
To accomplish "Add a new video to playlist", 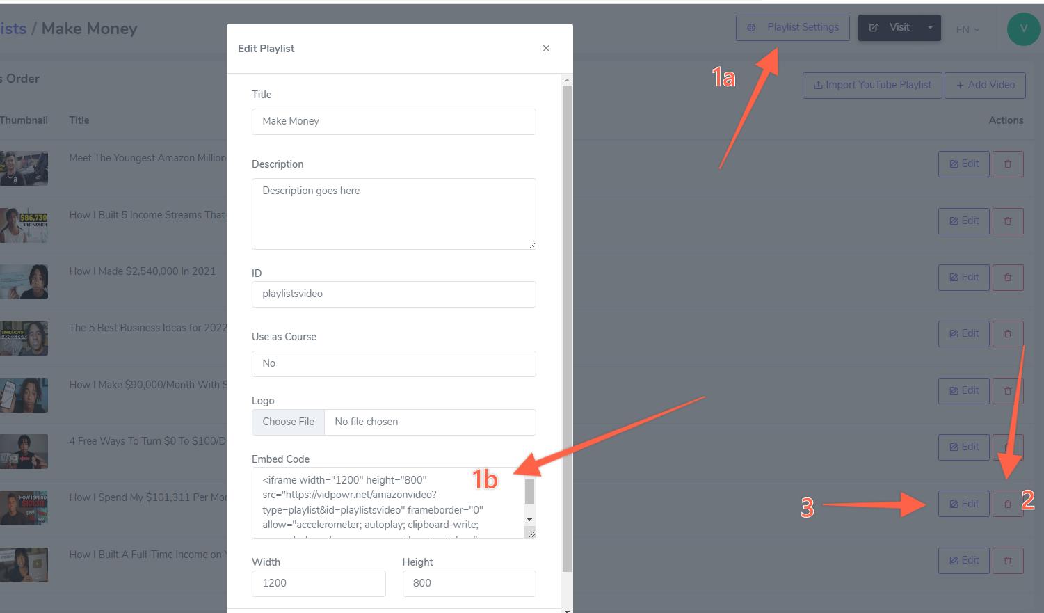I will 985,85.
